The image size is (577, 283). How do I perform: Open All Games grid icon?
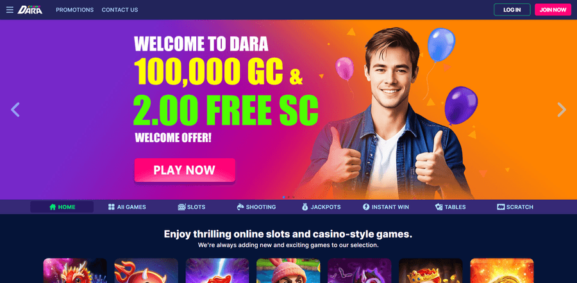[111, 207]
